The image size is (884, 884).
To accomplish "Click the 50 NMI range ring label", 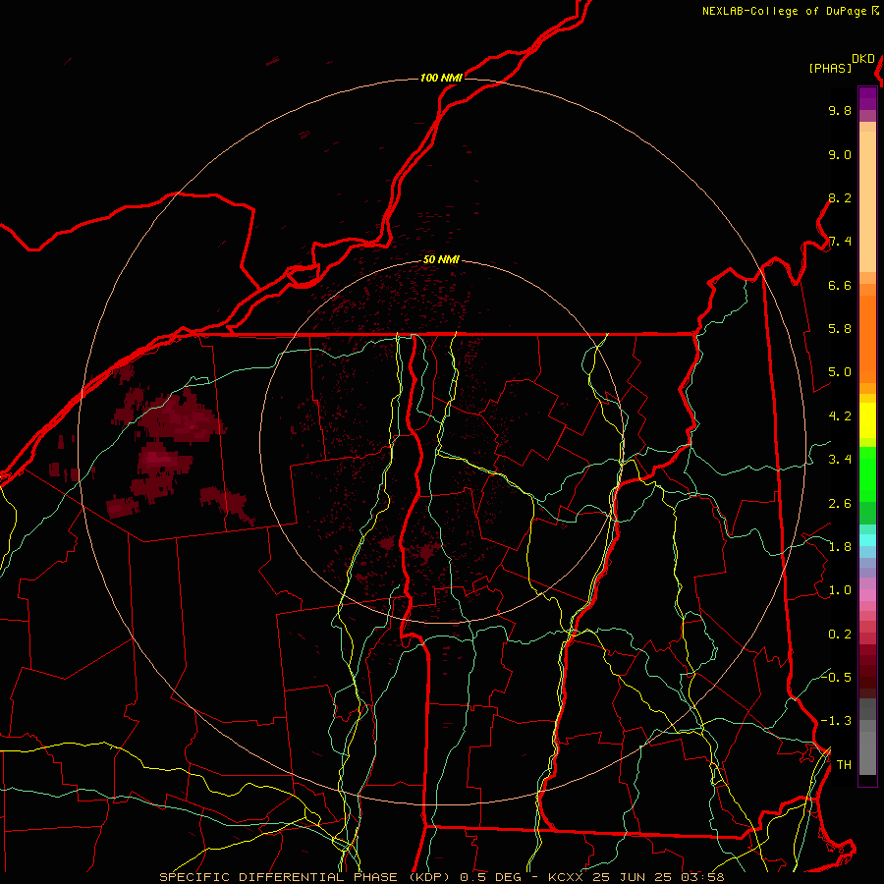I will (x=441, y=259).
